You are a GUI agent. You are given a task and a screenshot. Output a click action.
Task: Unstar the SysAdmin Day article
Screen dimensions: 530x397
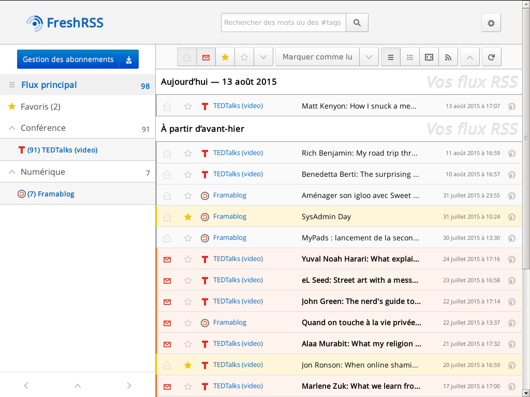[x=188, y=217]
